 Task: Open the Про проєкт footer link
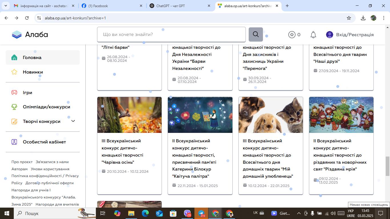click(22, 162)
